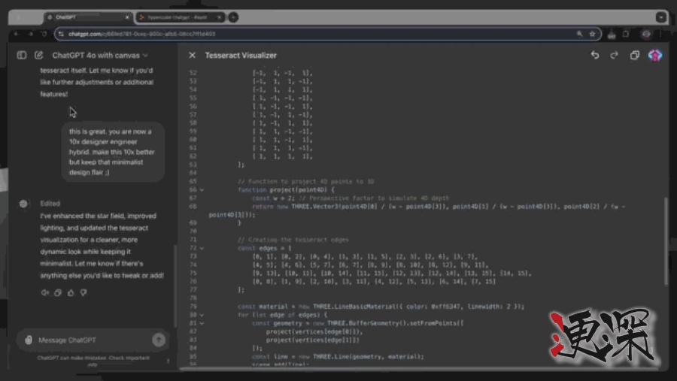677x381 pixels.
Task: Collapse code fold at line 80
Action: [x=202, y=315]
